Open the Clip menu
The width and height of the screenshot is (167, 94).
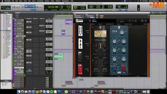tap(29, 1)
